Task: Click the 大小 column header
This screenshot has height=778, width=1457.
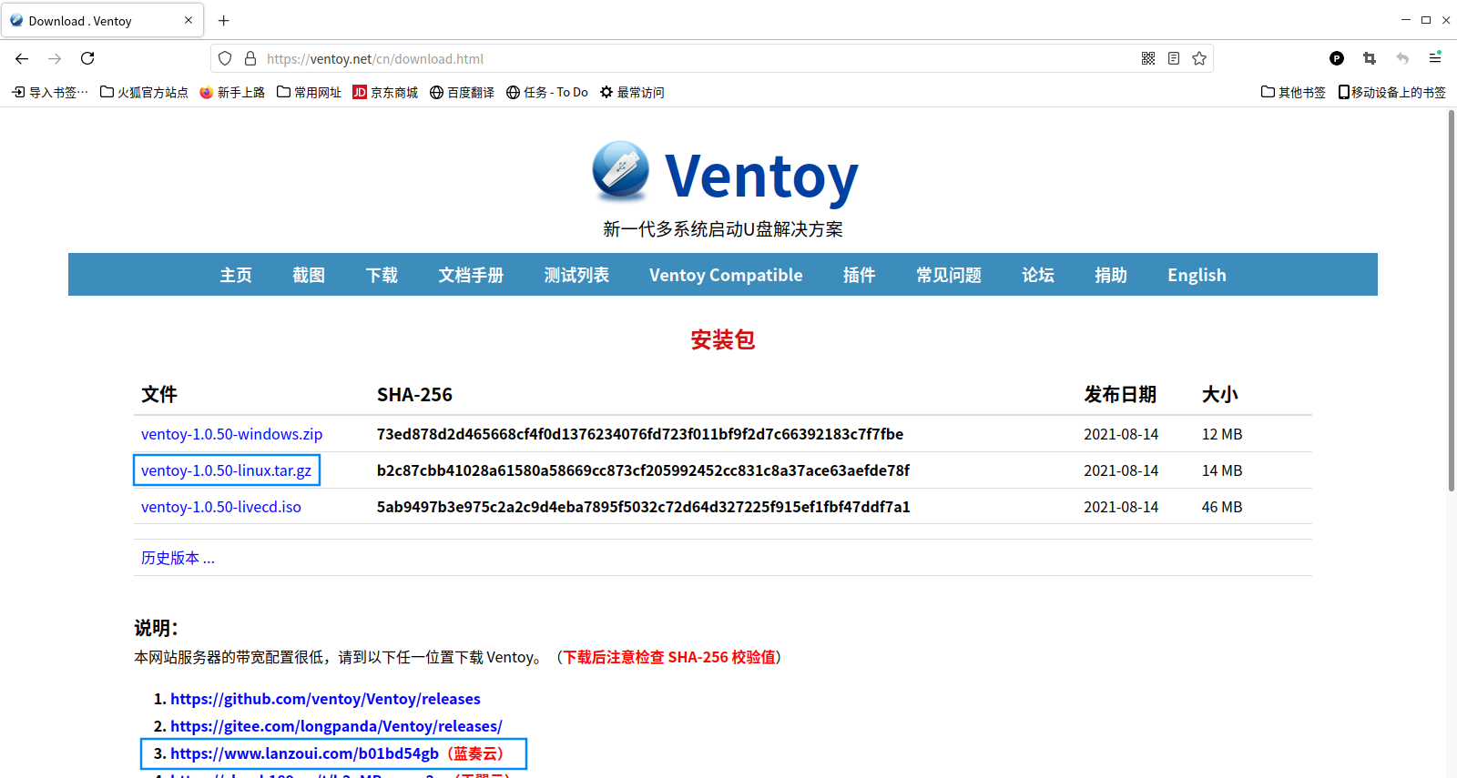Action: pos(1220,394)
